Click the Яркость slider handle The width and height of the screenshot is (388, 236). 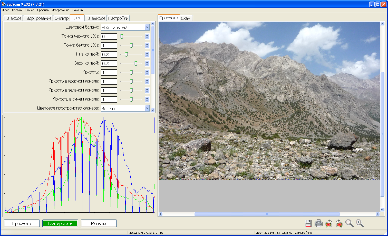131,72
